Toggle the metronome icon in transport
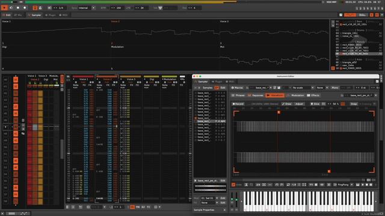Screen dimensions: 385x216 [x=40, y=8]
